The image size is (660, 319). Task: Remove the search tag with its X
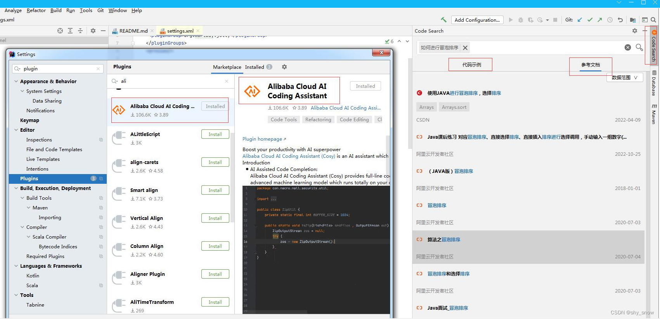tap(465, 48)
